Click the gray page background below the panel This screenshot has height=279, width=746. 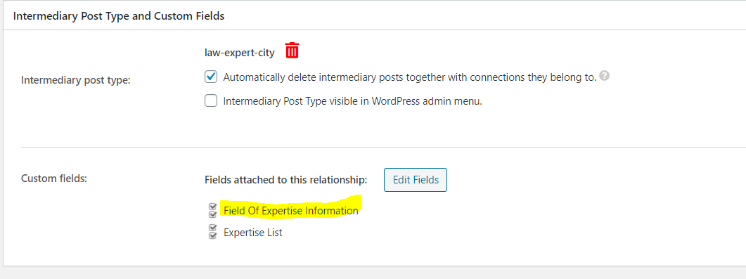point(373,273)
